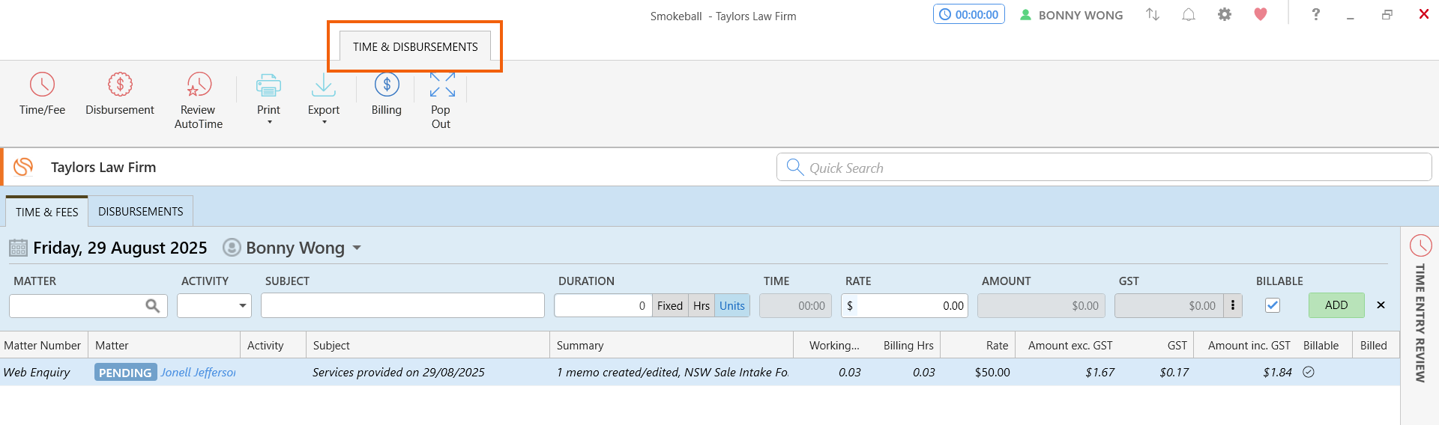Sort by Matter Number column
The image size is (1439, 425).
pos(43,345)
